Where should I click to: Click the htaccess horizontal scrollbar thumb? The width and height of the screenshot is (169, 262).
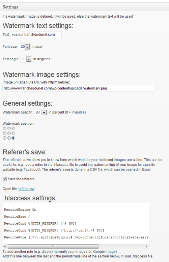point(53,246)
